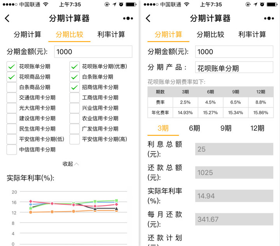
Task: Select the 9期 period tab
Action: click(226, 128)
